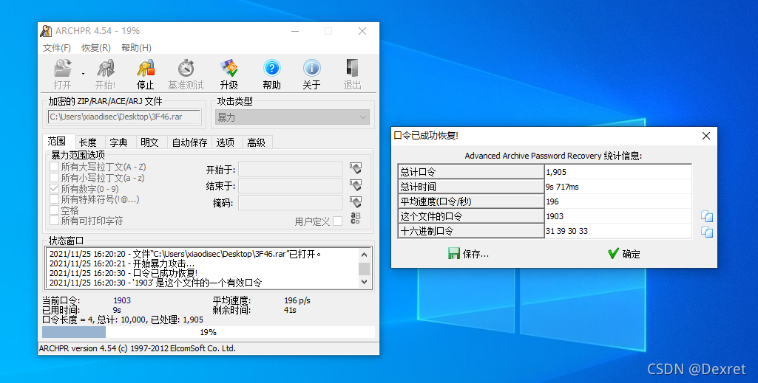Switch to the 明文 tab

pos(149,142)
